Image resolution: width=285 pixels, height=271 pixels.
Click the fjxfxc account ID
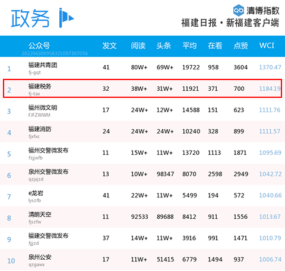click(34, 136)
